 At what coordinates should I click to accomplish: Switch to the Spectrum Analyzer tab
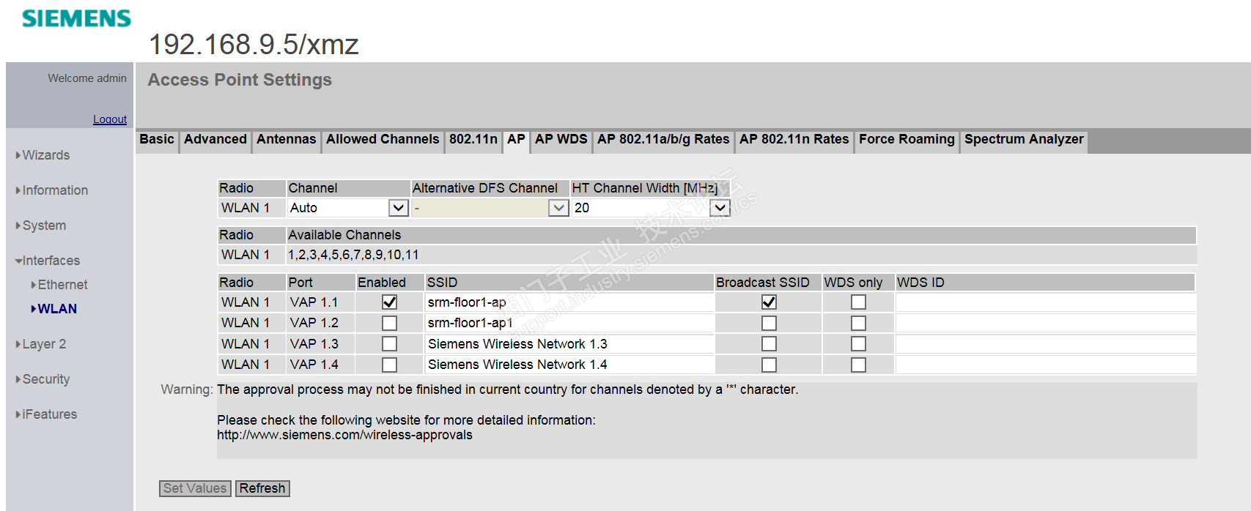[1023, 139]
